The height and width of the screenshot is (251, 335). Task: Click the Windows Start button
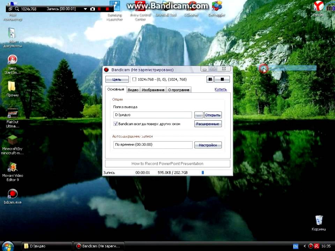point(8,246)
